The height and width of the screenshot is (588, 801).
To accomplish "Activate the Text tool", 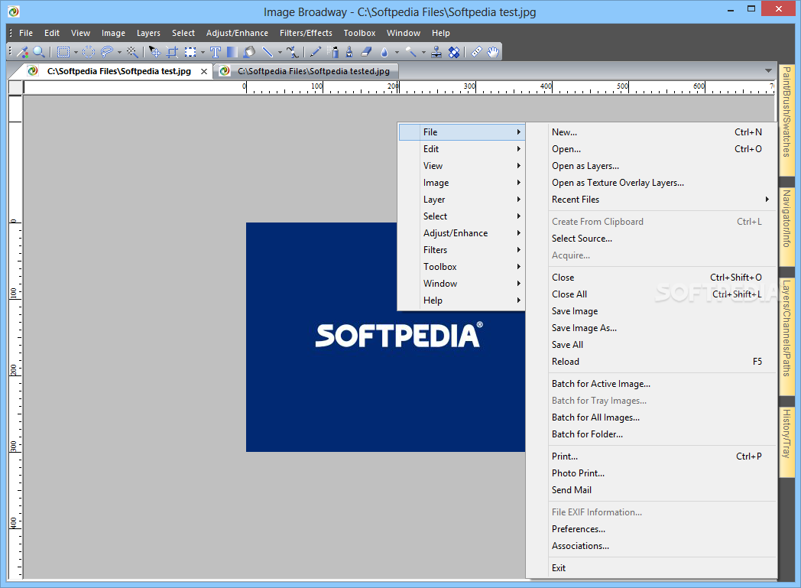I will [x=215, y=52].
